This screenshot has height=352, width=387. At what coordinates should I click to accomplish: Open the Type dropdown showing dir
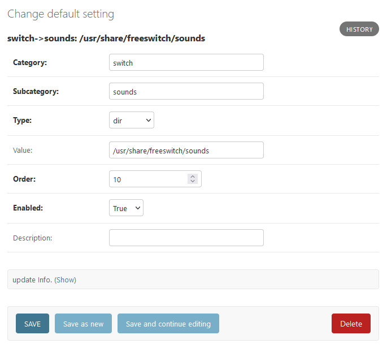(131, 121)
